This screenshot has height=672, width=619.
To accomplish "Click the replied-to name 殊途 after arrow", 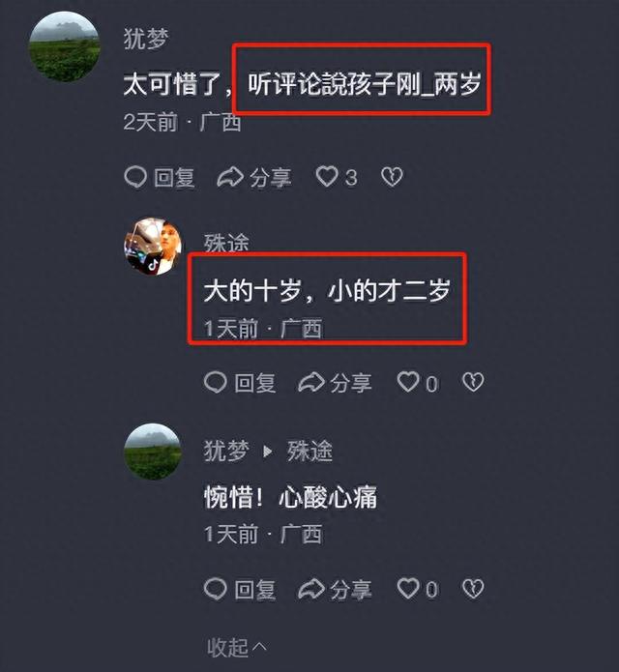I will (309, 451).
